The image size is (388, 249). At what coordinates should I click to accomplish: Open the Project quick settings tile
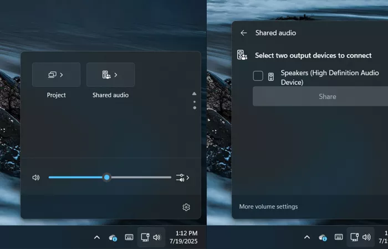pyautogui.click(x=56, y=75)
